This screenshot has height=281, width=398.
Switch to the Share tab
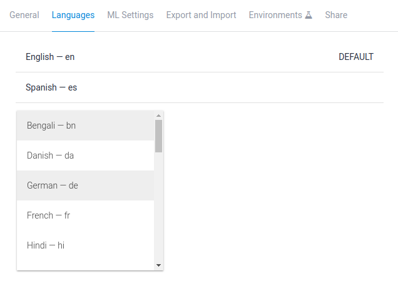click(x=336, y=15)
